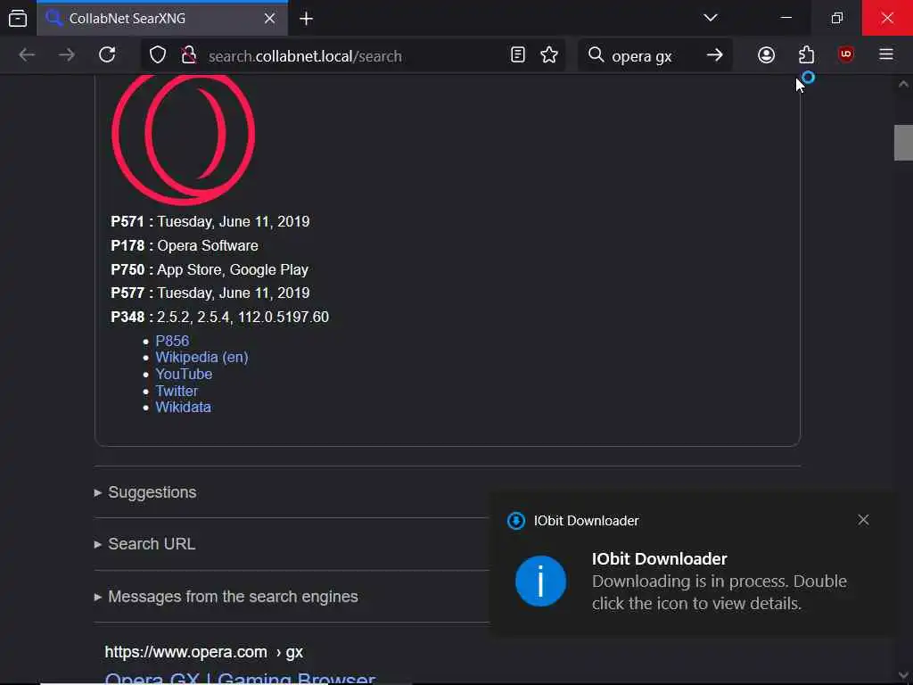Expand Messages from the search engines
Image resolution: width=913 pixels, height=685 pixels.
[226, 597]
